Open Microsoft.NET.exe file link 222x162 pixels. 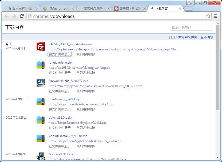(x=61, y=154)
